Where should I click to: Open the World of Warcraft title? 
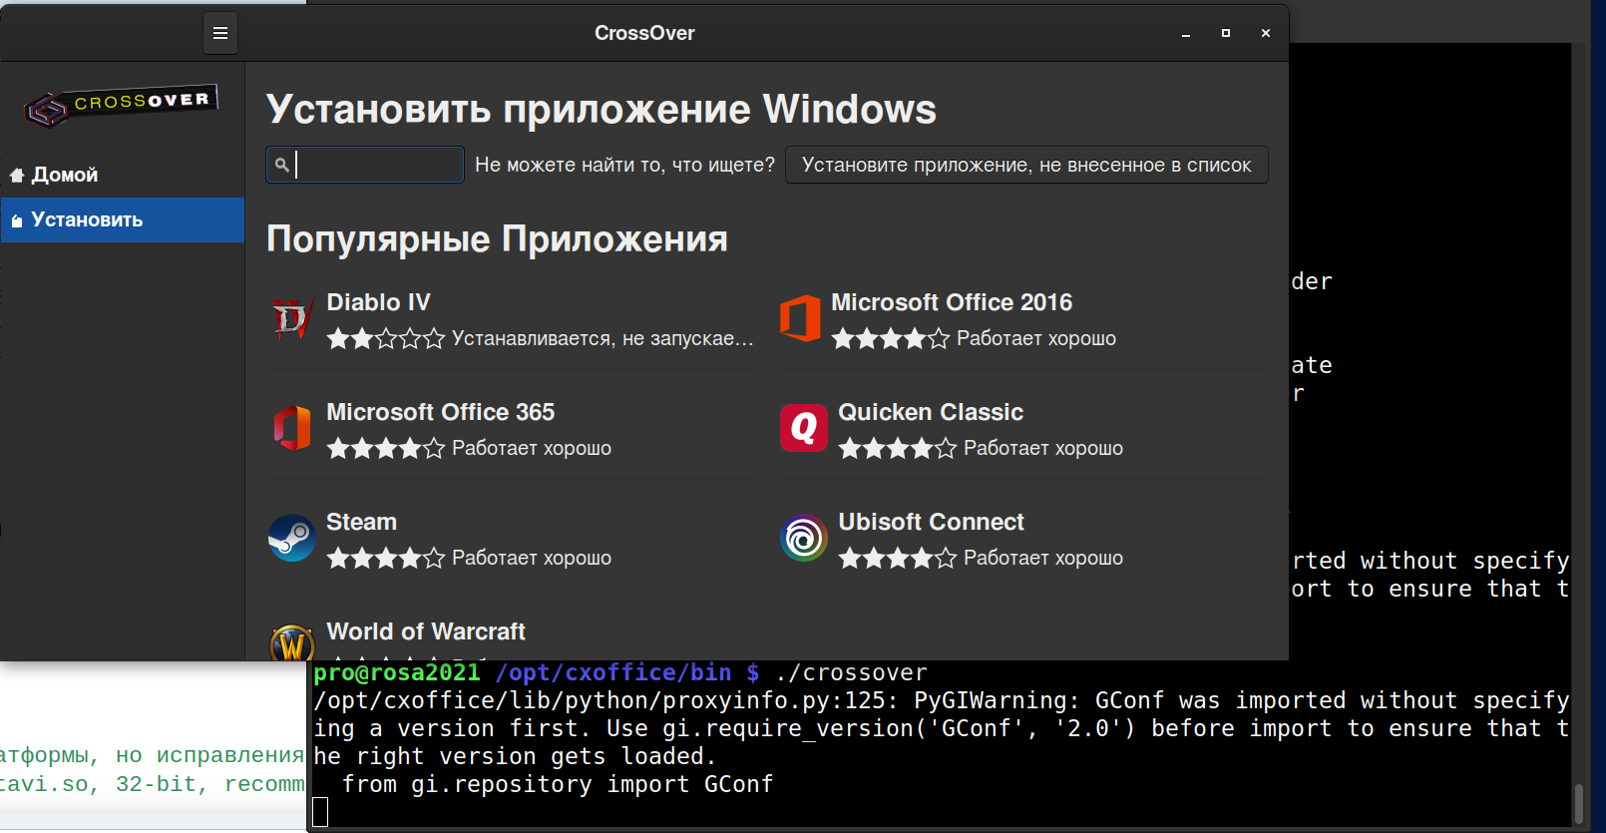pos(426,631)
